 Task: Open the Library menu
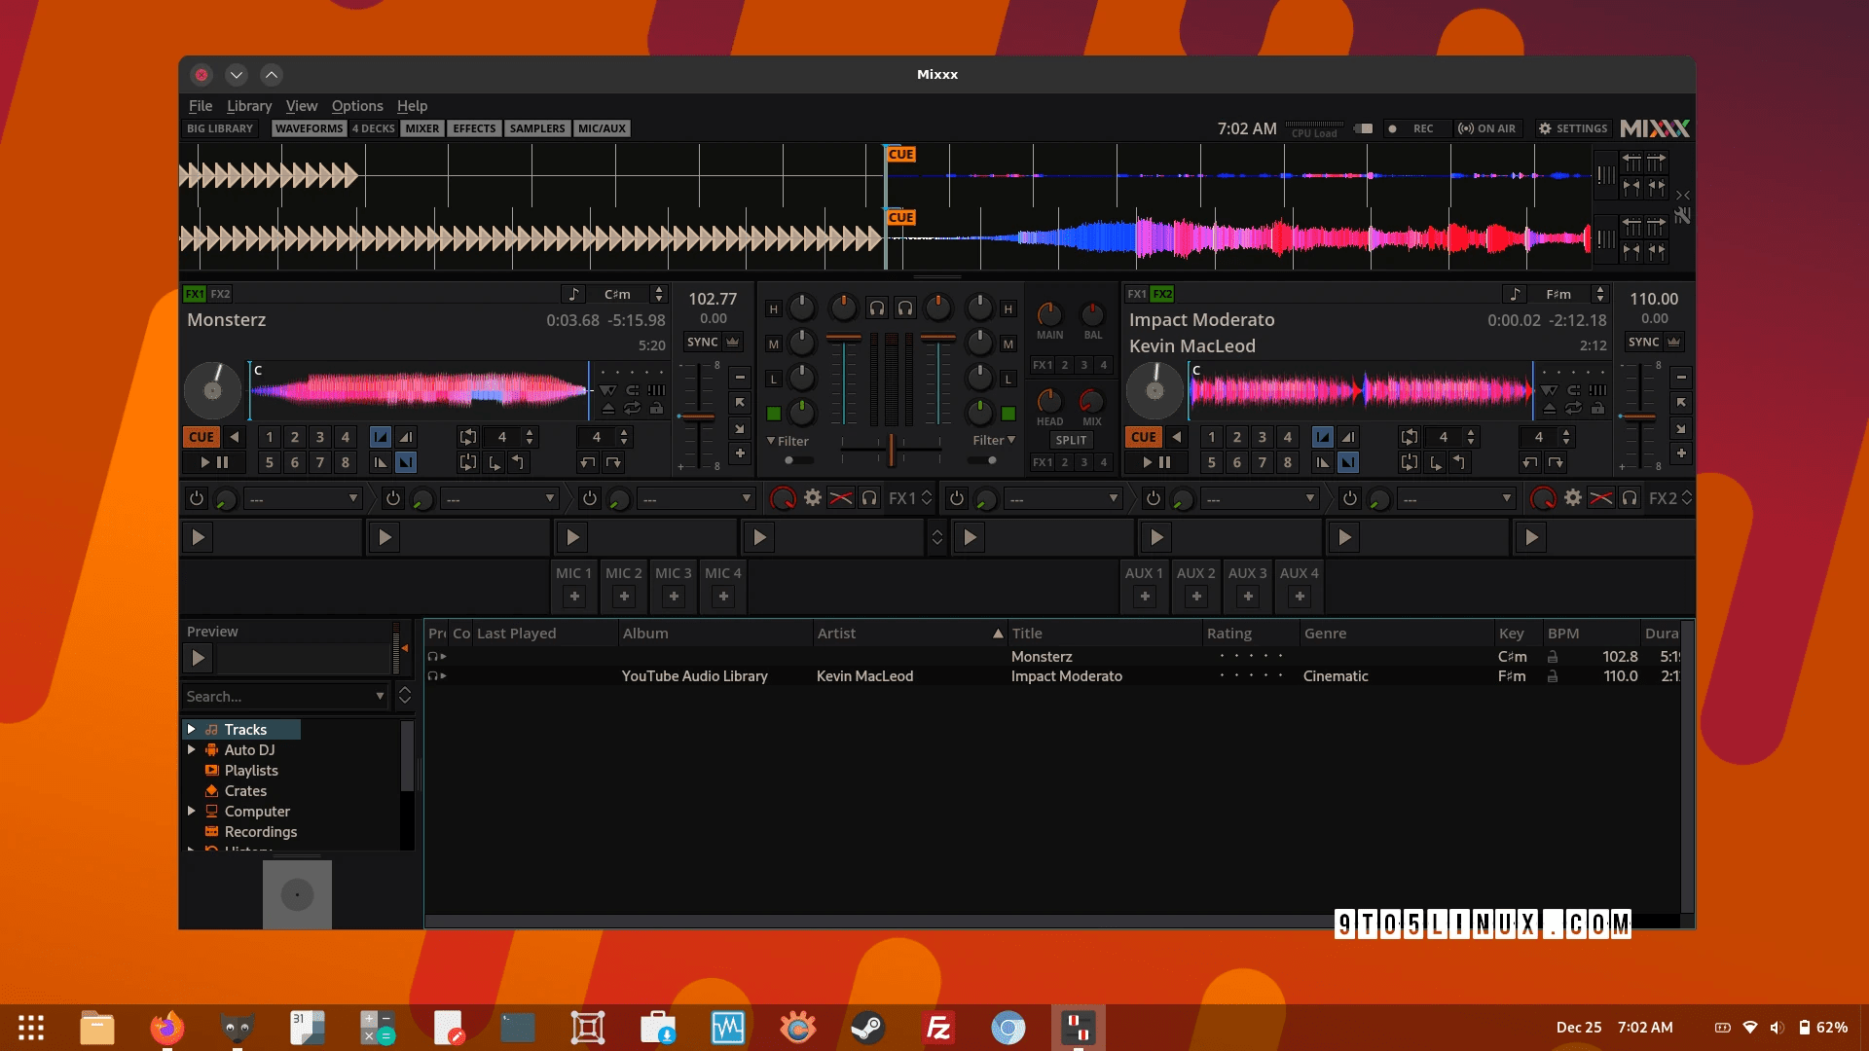coord(249,105)
